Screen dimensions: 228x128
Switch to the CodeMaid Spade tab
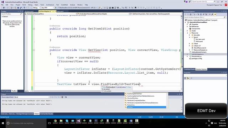[189, 69]
